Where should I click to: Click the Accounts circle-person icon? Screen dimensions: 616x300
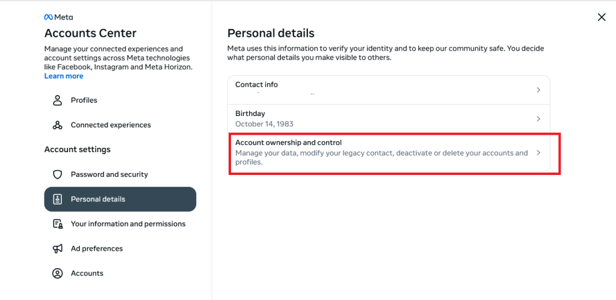(58, 274)
